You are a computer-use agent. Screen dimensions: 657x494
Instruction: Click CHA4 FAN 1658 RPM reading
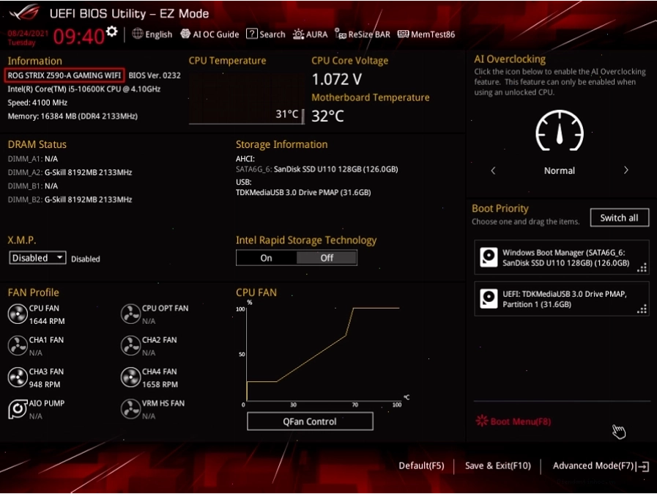pyautogui.click(x=160, y=385)
